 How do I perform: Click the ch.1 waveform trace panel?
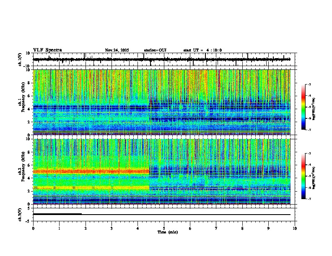164,59
